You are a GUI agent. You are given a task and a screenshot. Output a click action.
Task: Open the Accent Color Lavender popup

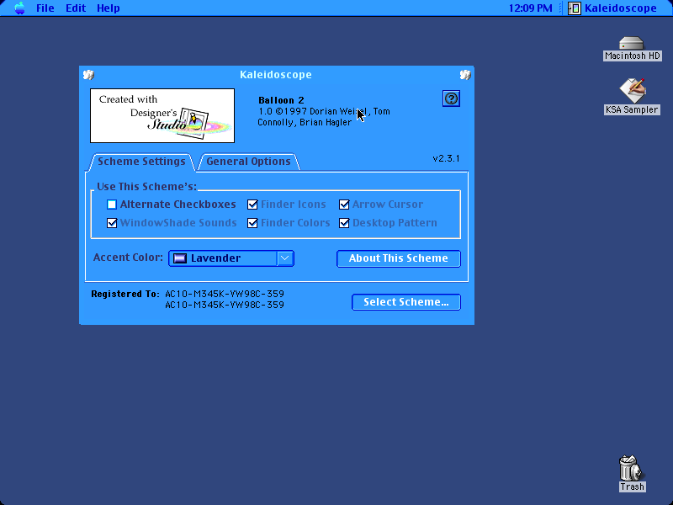pyautogui.click(x=231, y=258)
